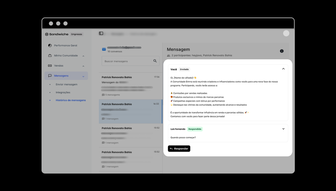Collapse the Você message chevron
Image resolution: width=336 pixels, height=191 pixels.
click(283, 69)
